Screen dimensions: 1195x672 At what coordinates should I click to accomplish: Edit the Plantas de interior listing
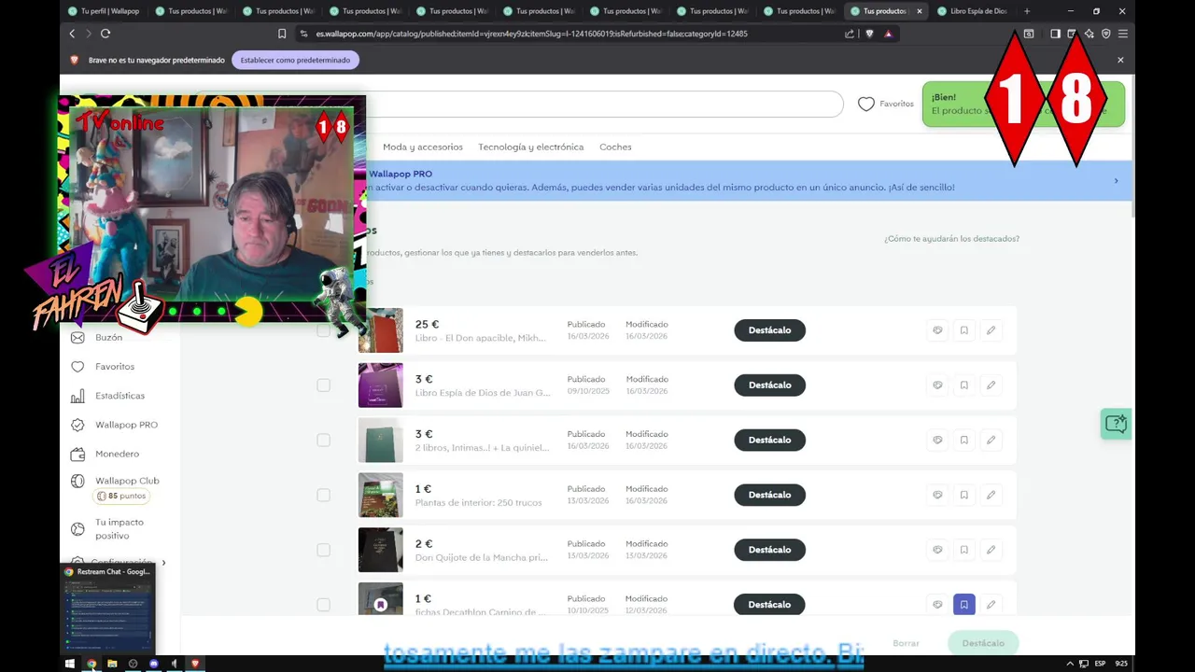[x=991, y=495]
